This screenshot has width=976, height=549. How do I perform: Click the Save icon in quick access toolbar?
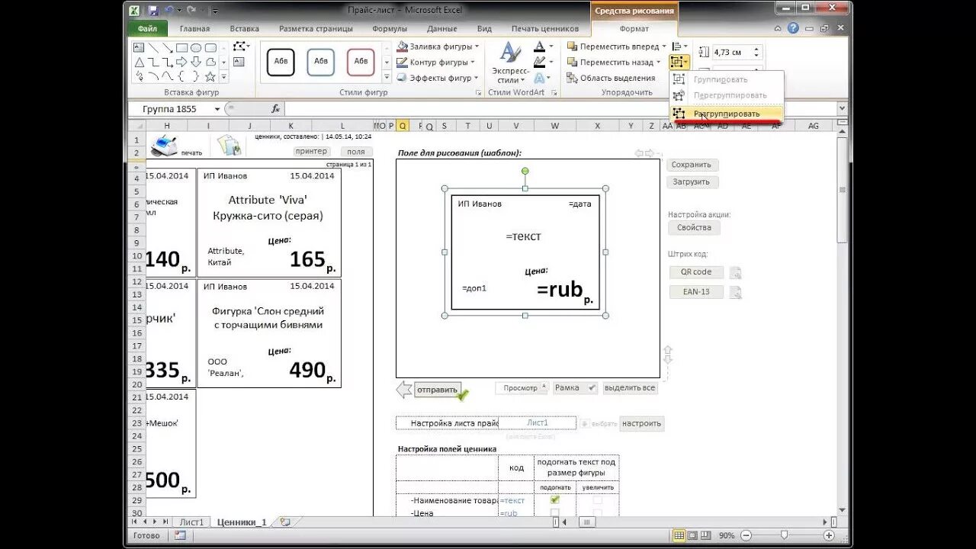[153, 11]
